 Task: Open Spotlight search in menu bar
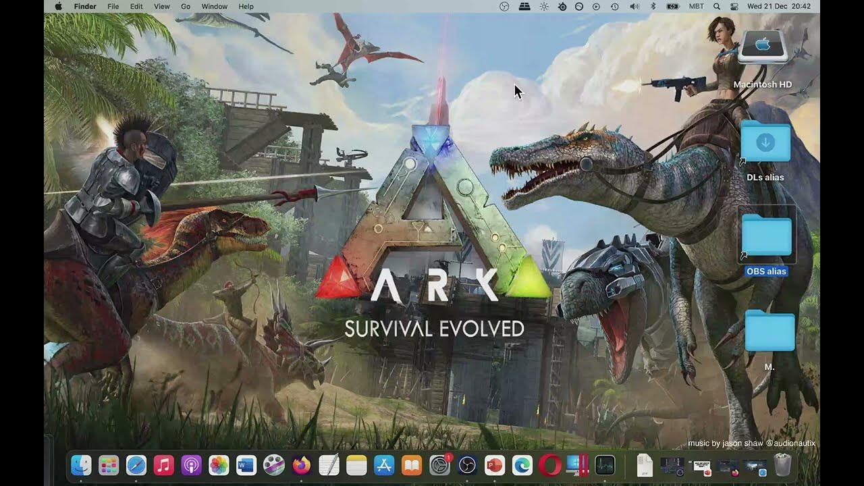point(717,6)
